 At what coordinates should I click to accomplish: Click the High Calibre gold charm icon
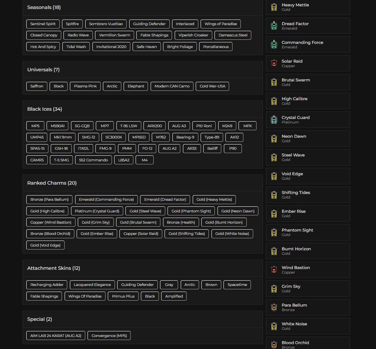point(274,101)
